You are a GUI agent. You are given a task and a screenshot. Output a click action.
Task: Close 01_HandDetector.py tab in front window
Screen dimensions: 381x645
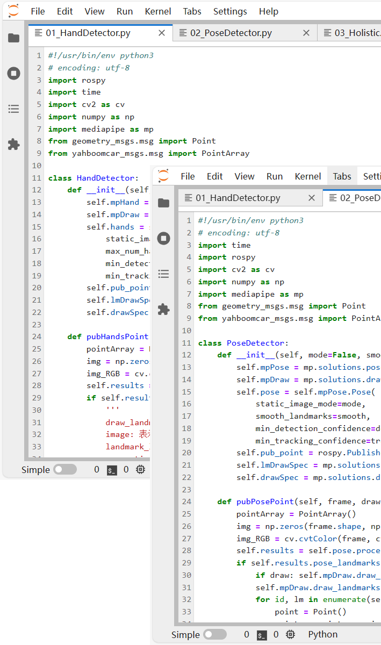coord(312,198)
